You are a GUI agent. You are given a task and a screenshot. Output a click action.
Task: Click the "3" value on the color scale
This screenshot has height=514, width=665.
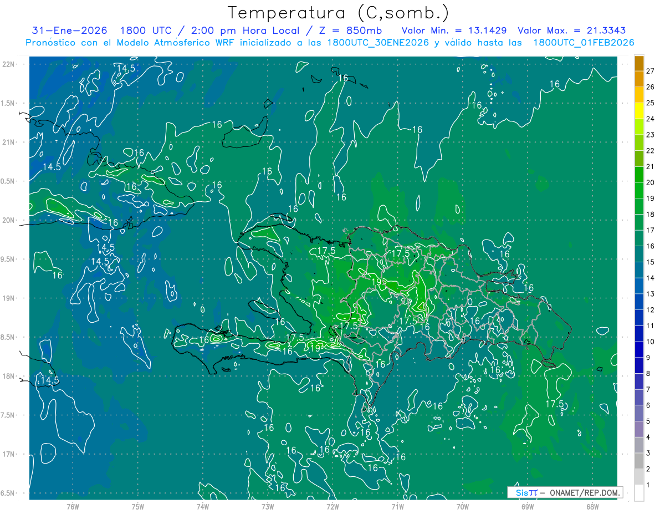point(648,454)
